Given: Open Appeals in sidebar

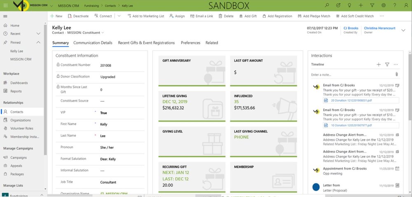Looking at the screenshot, I should 16,166.
